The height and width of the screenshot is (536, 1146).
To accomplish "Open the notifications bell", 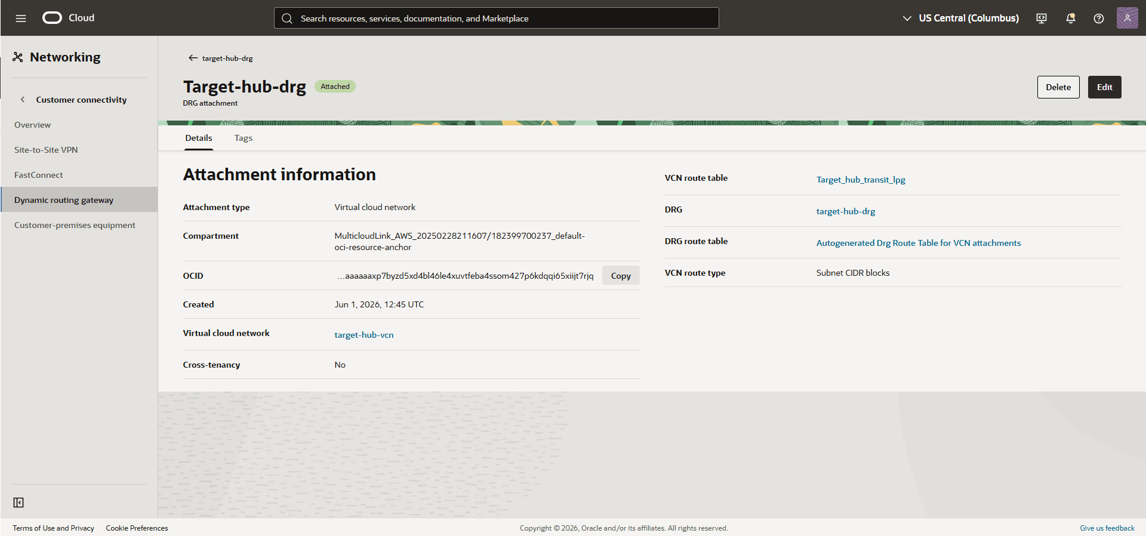I will pyautogui.click(x=1071, y=19).
